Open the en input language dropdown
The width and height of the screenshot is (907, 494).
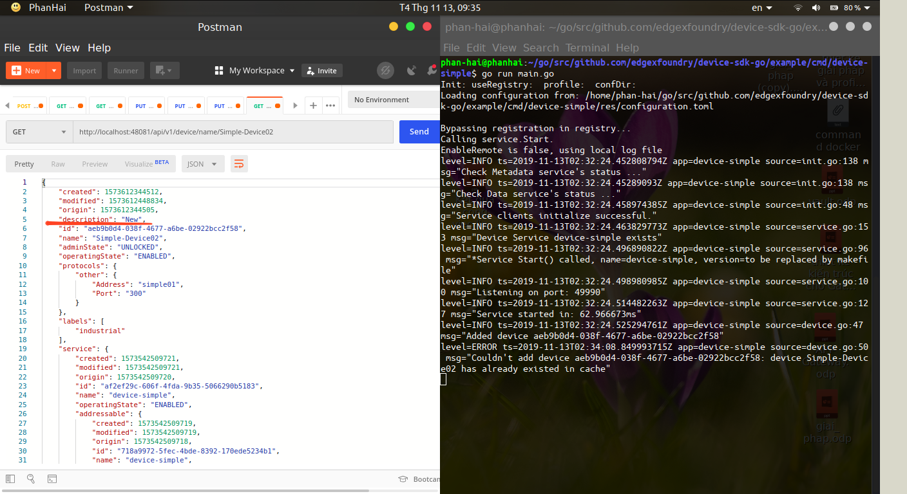tap(763, 8)
